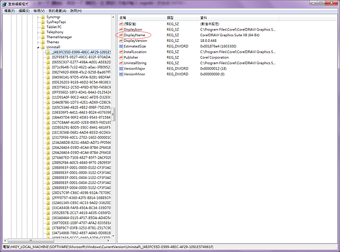
Task: Click the folder icon of Telephony key
Action: (x=42, y=32)
